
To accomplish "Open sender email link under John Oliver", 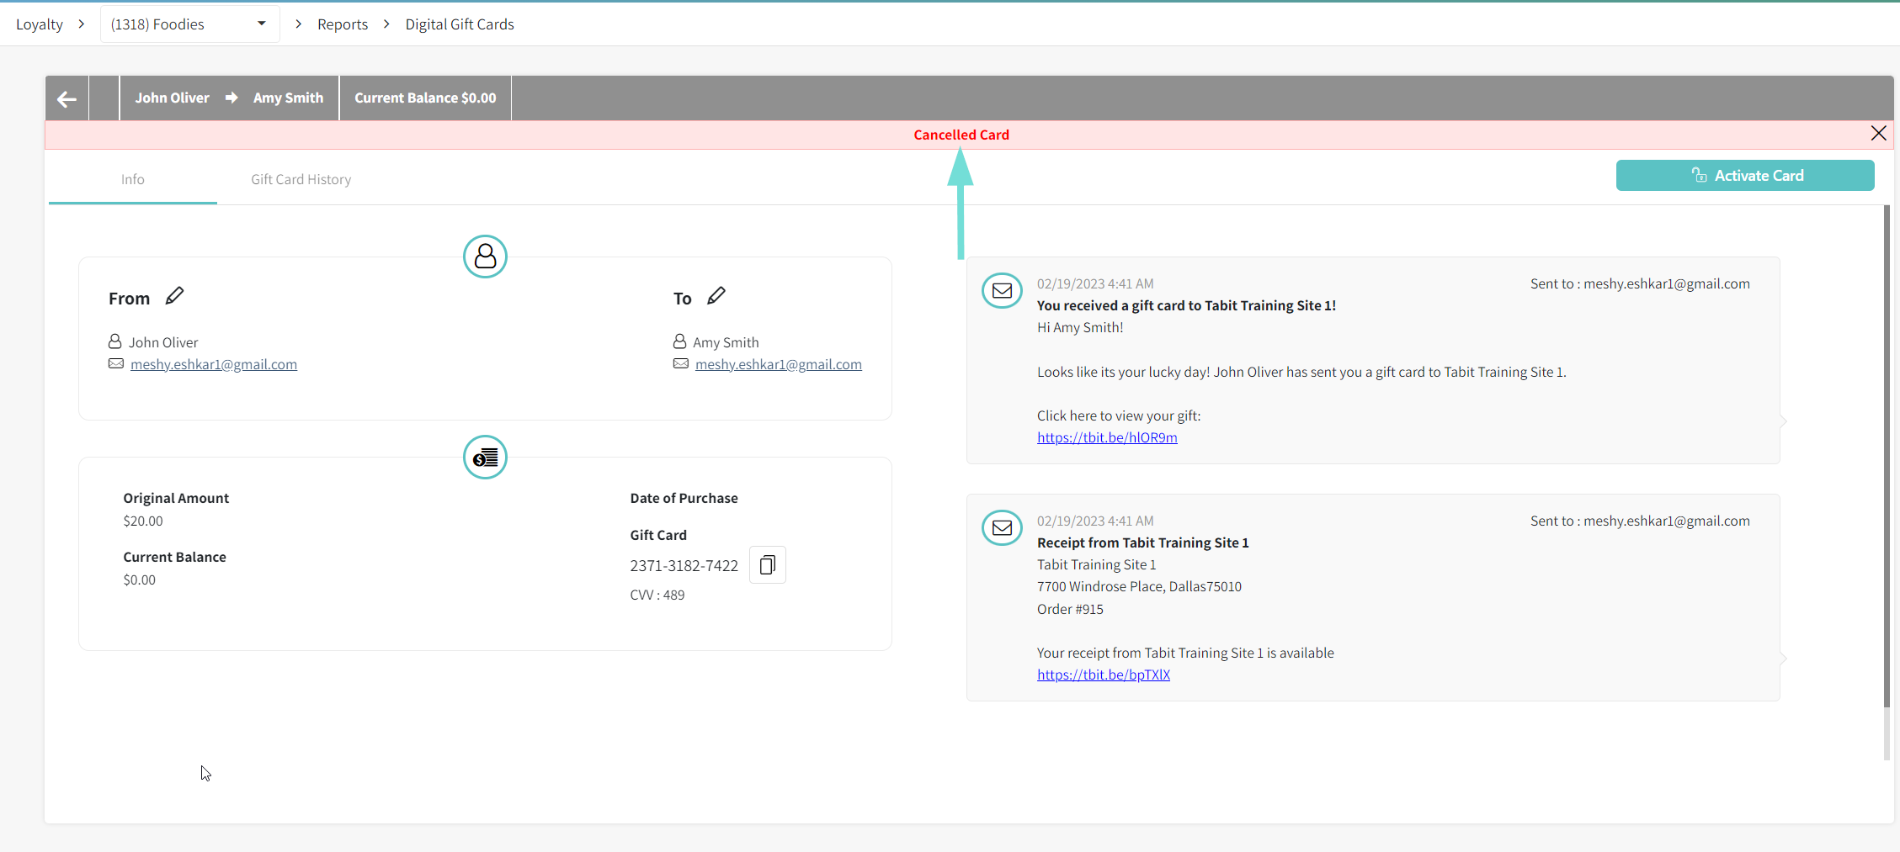I will pyautogui.click(x=214, y=364).
